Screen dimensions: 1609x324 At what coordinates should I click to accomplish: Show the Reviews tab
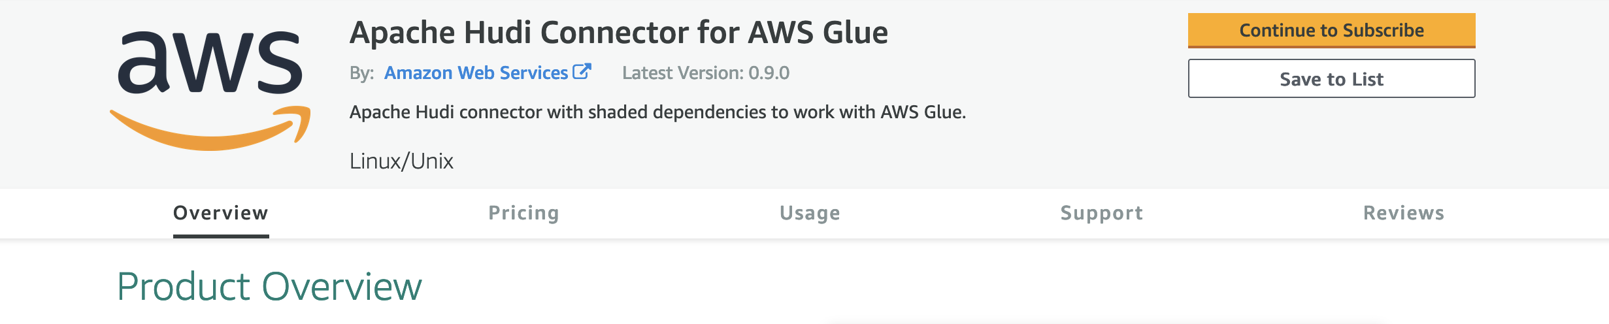pyautogui.click(x=1404, y=213)
